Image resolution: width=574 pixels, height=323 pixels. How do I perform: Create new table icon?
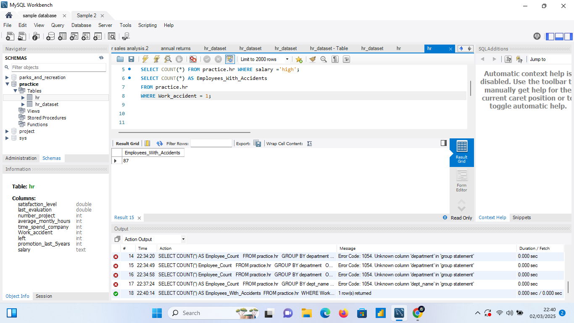pos(62,36)
